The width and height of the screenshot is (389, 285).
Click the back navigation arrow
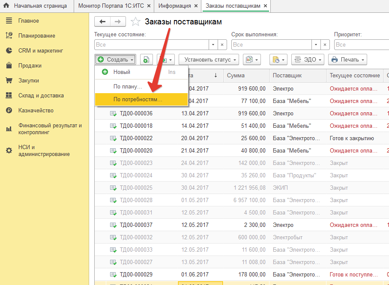[x=102, y=22]
